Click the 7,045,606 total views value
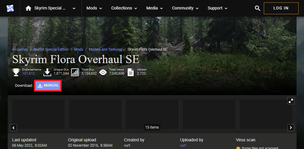Screen dimensions: 304x149 coord(117,73)
